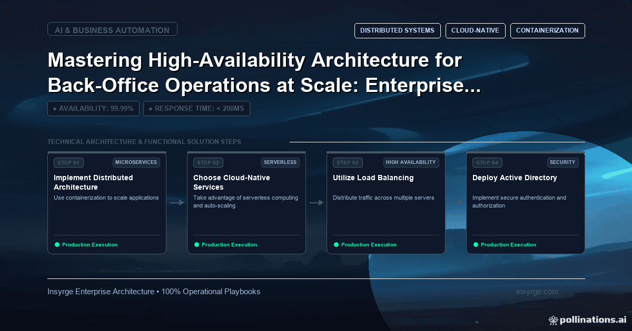Select the Cloud-Native tag
The image size is (632, 331).
click(475, 30)
